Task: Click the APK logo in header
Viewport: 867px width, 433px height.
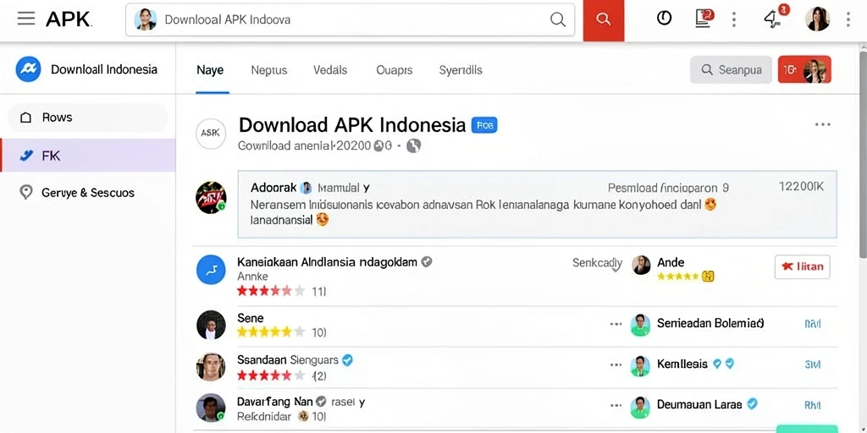Action: [69, 19]
